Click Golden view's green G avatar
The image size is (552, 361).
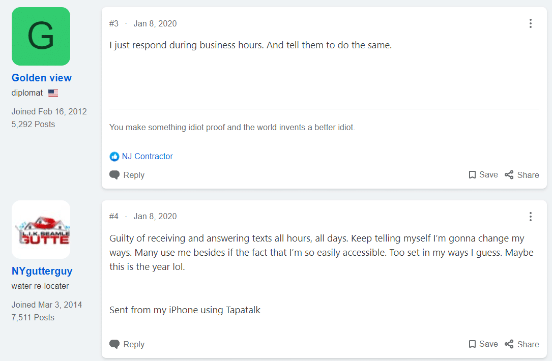coord(41,36)
